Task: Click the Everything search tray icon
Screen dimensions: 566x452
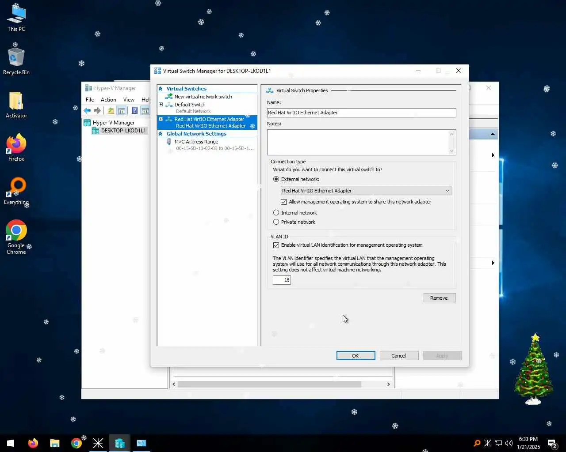Action: point(477,443)
